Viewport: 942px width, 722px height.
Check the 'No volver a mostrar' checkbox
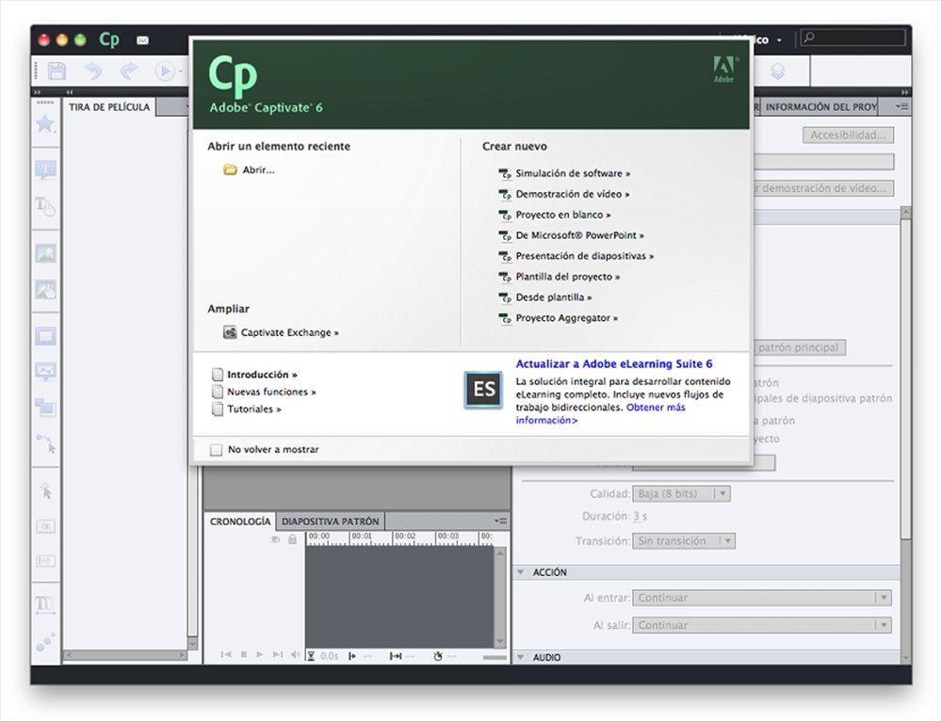(216, 450)
